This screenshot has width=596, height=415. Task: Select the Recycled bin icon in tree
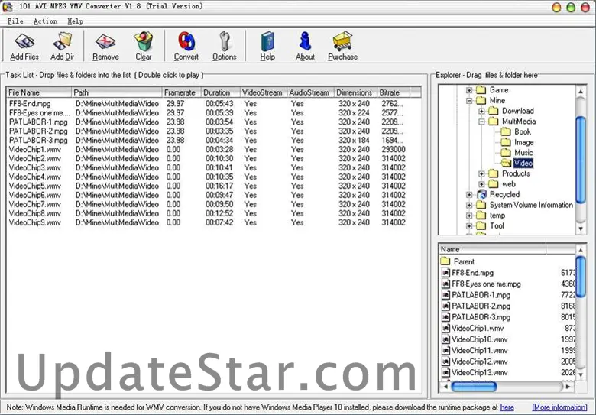[481, 195]
